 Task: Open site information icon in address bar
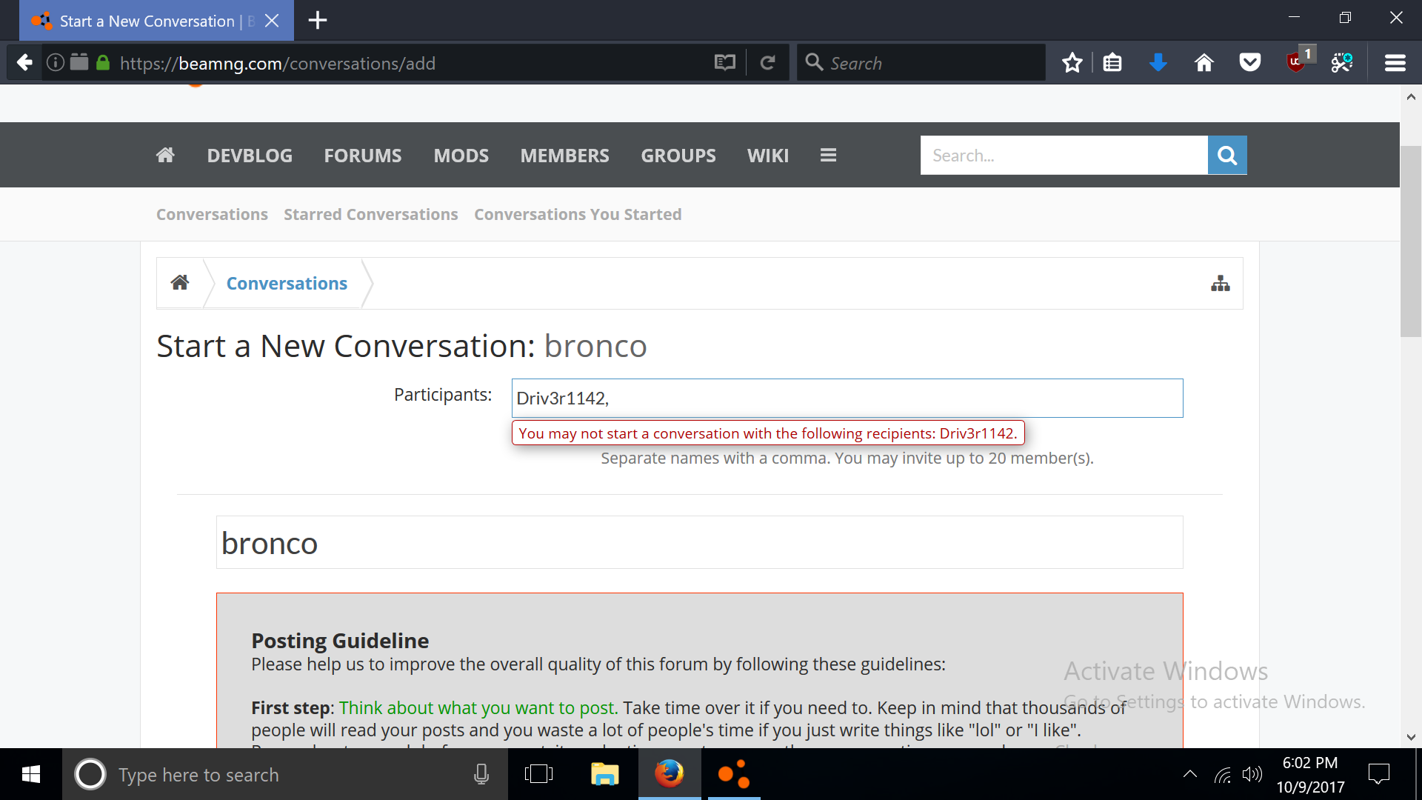click(x=55, y=63)
